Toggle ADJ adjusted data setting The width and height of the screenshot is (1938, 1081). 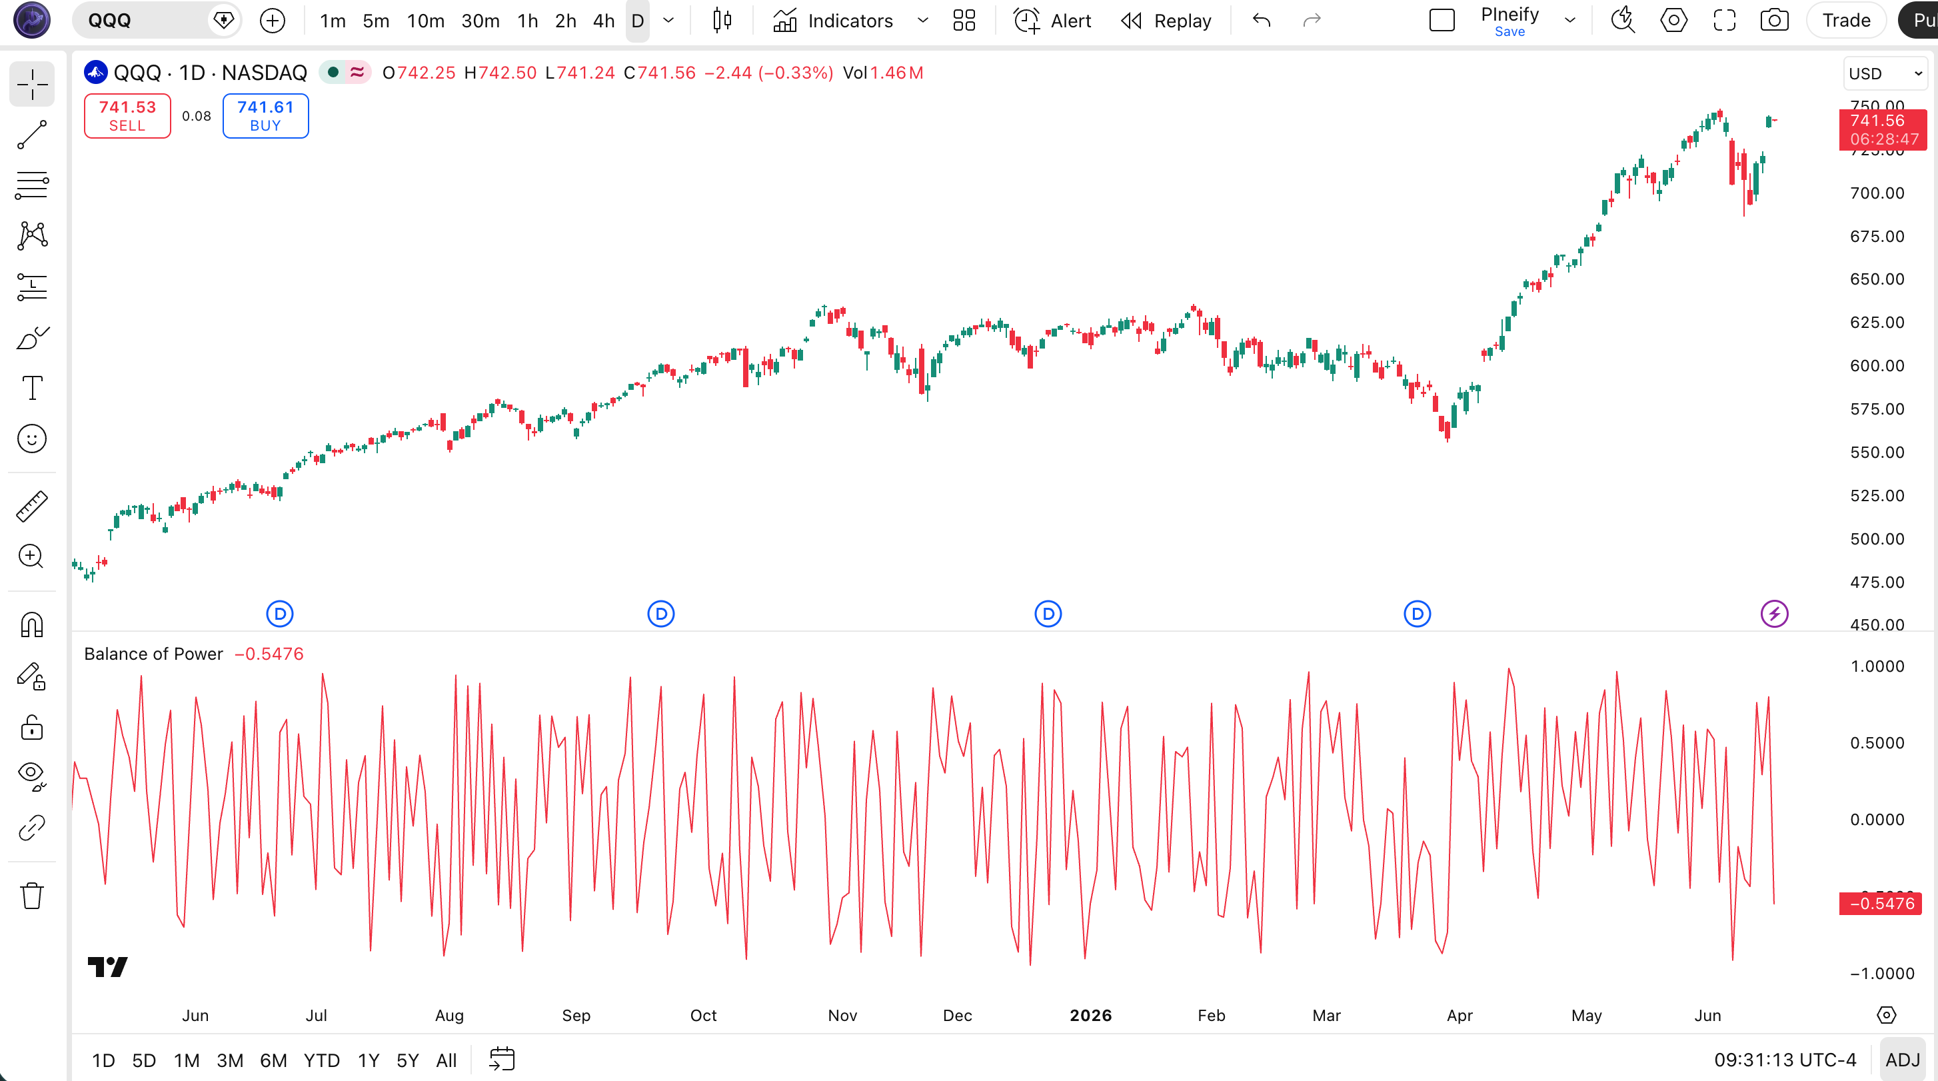tap(1903, 1059)
